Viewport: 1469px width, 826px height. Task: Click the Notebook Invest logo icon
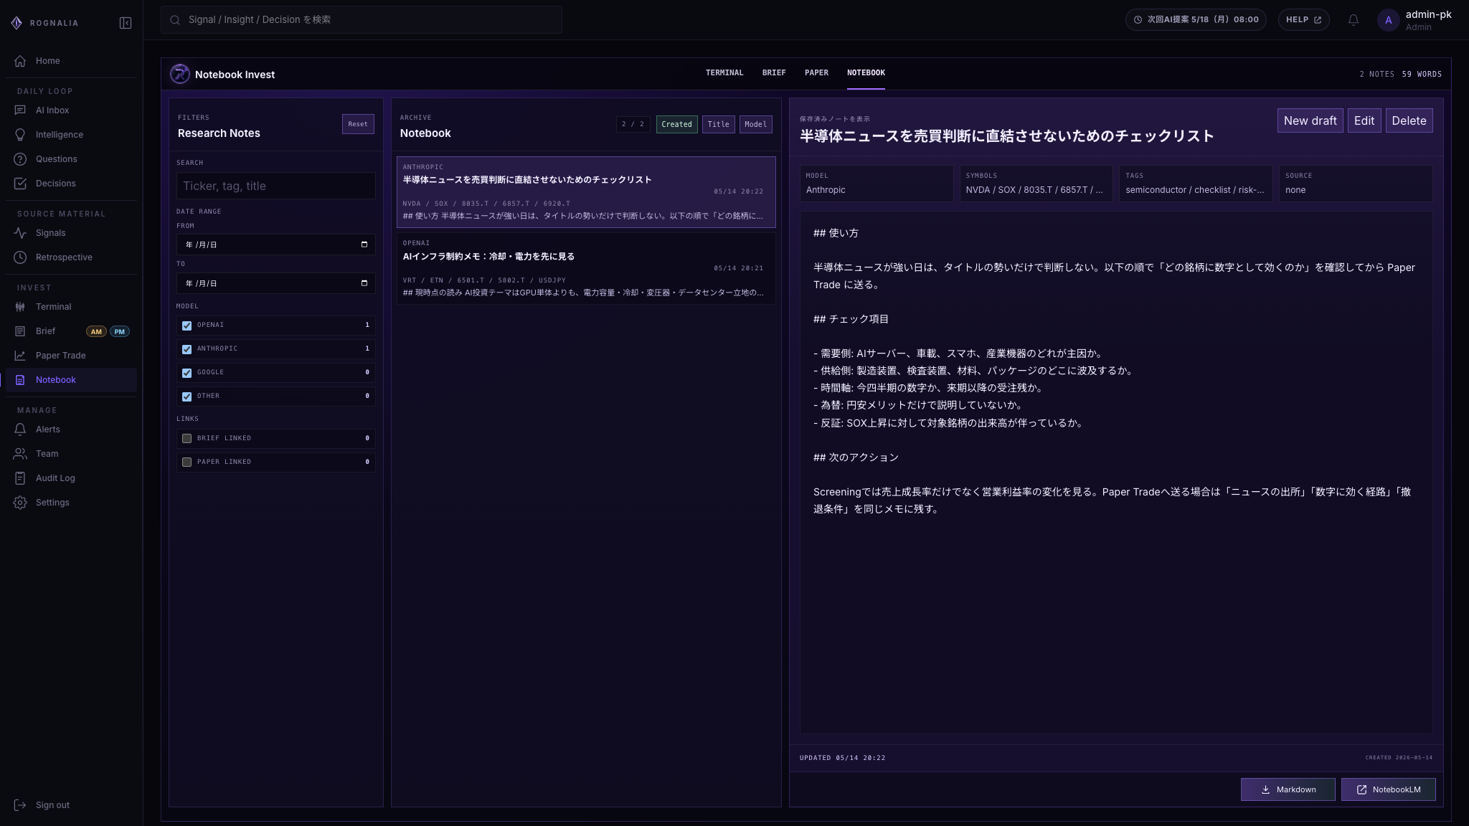(180, 74)
